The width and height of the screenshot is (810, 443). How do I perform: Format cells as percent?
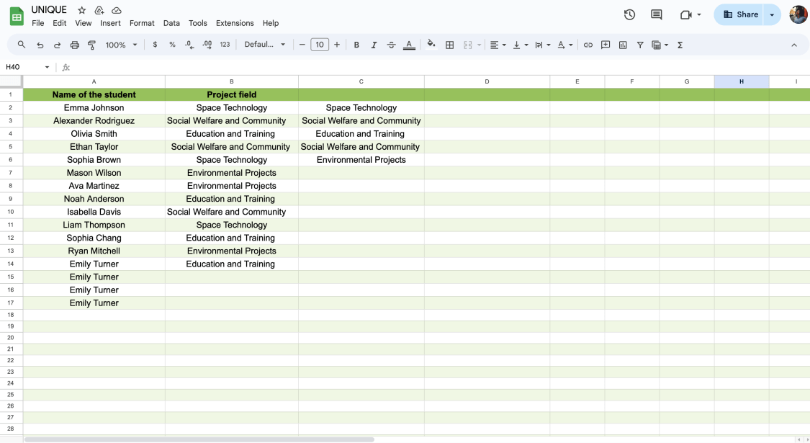pos(172,45)
